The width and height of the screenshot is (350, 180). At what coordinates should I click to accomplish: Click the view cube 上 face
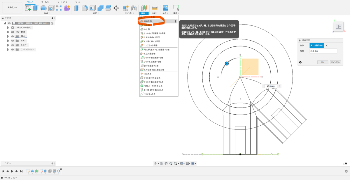tap(339, 27)
